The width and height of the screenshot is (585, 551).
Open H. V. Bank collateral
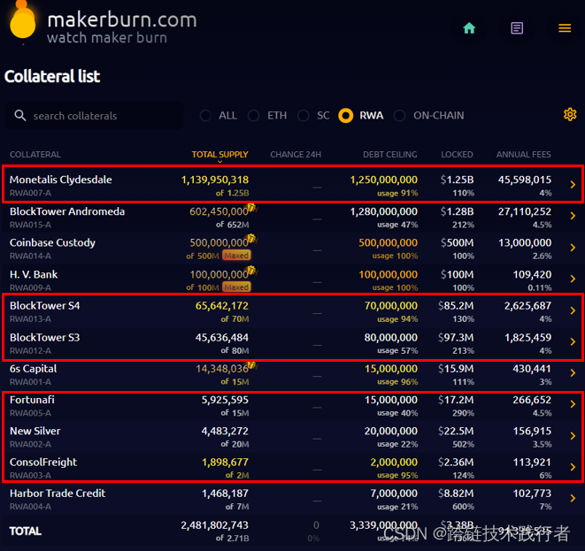click(x=34, y=274)
